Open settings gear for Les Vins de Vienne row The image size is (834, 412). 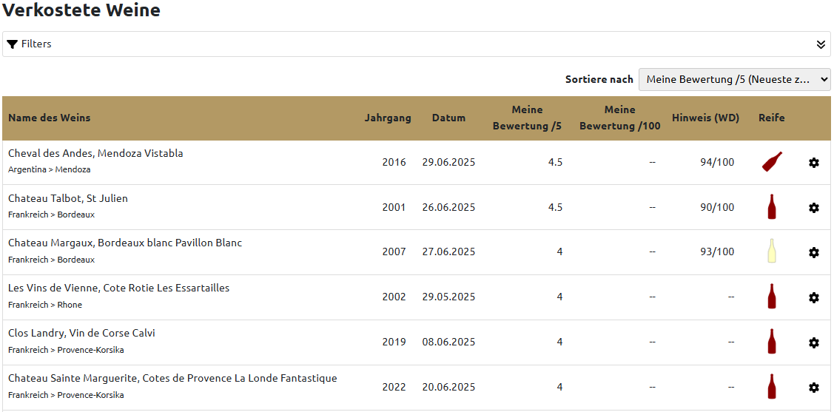coord(813,297)
